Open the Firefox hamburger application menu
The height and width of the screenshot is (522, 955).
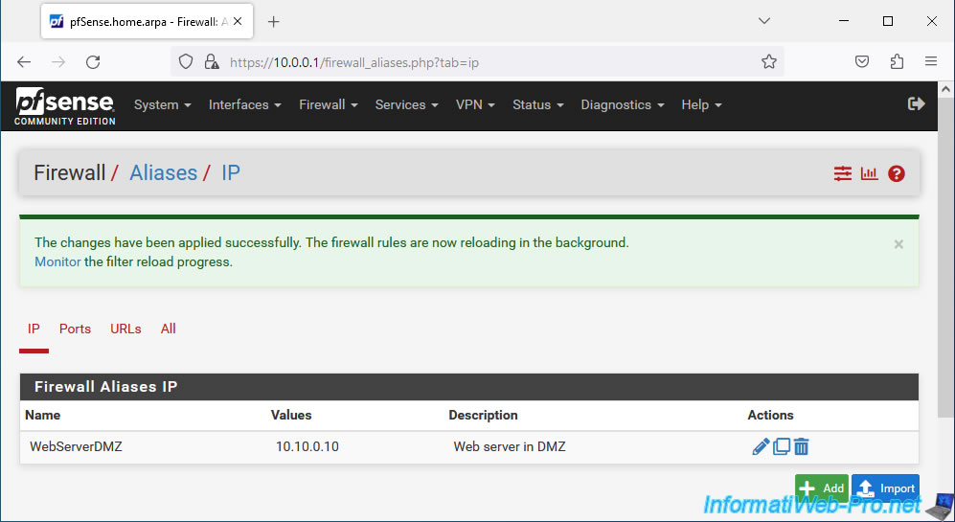click(x=931, y=61)
